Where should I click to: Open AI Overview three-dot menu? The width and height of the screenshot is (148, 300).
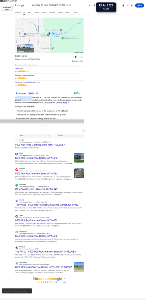(83, 93)
